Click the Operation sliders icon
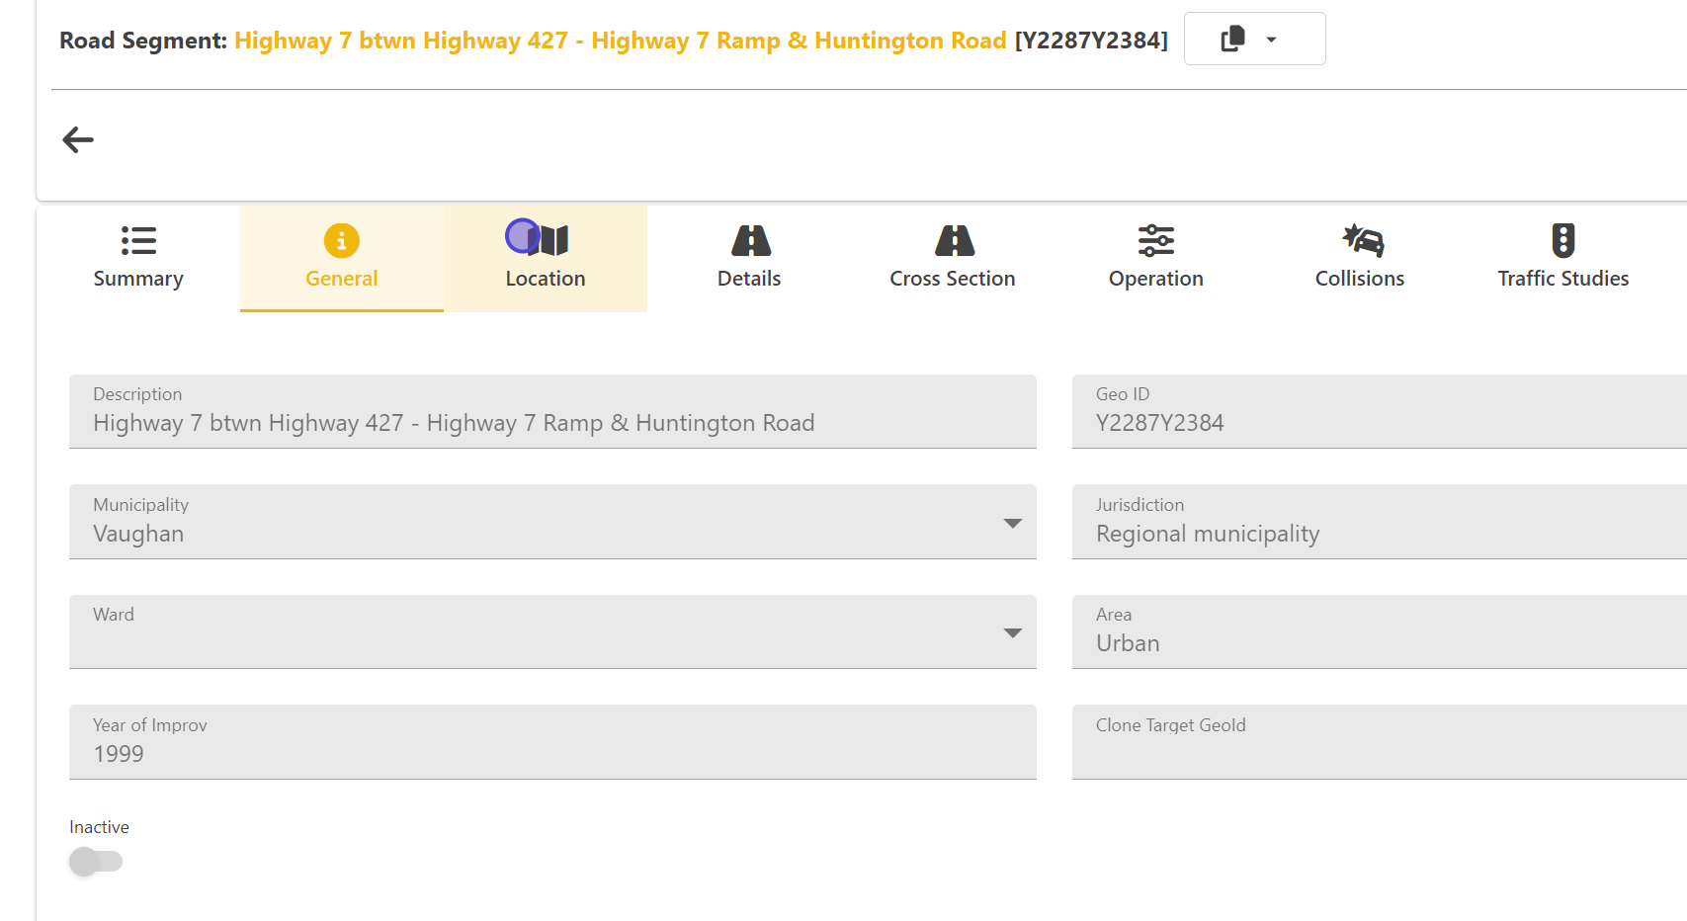 click(1155, 240)
